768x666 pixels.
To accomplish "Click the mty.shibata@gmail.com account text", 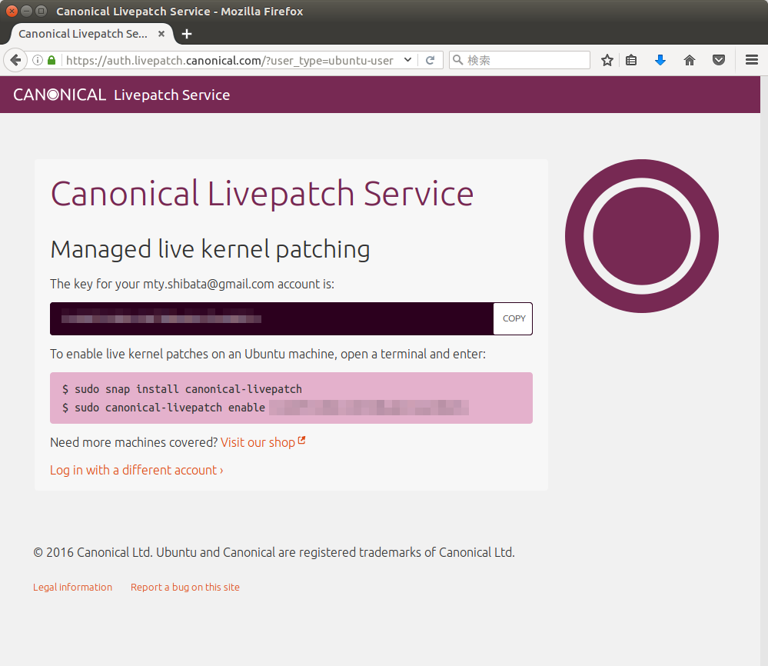I will click(x=208, y=285).
